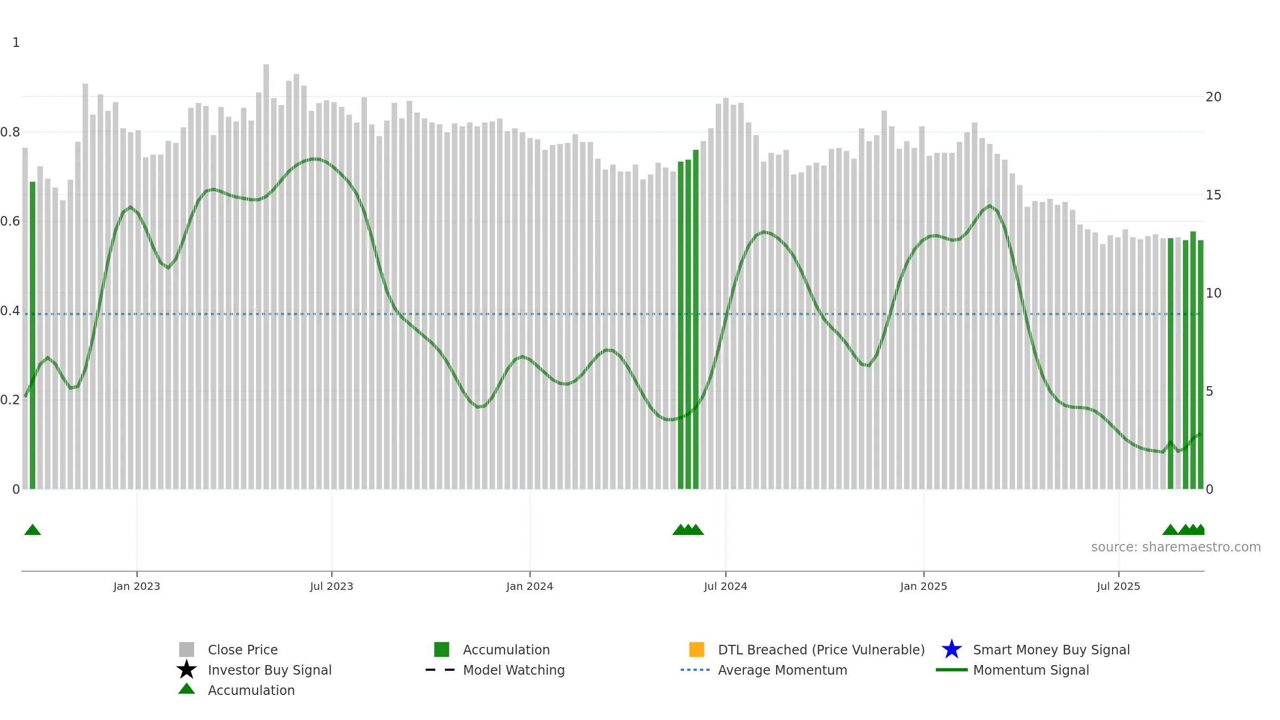This screenshot has height=720, width=1280.
Task: Click the solid green Momentum Signal legend line
Action: [951, 670]
